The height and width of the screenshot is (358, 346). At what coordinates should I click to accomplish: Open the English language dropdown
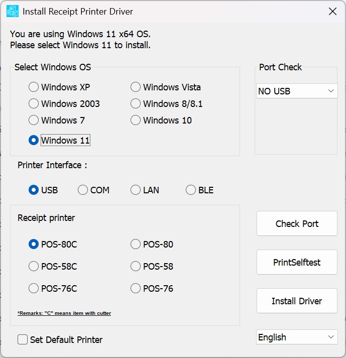point(297,337)
